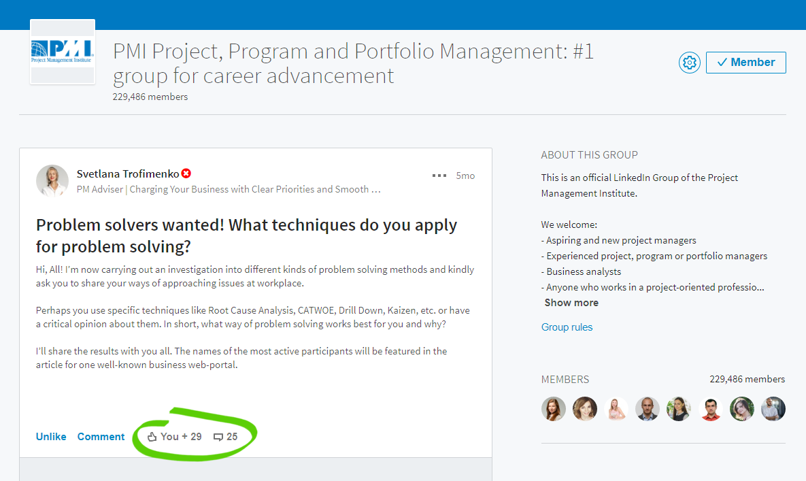Open the post's three-dot options menu

tap(439, 176)
